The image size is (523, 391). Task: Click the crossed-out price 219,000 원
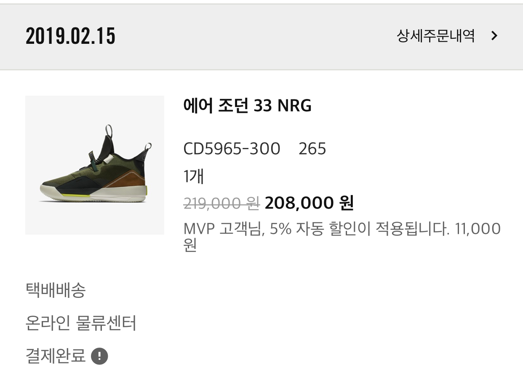[221, 204]
